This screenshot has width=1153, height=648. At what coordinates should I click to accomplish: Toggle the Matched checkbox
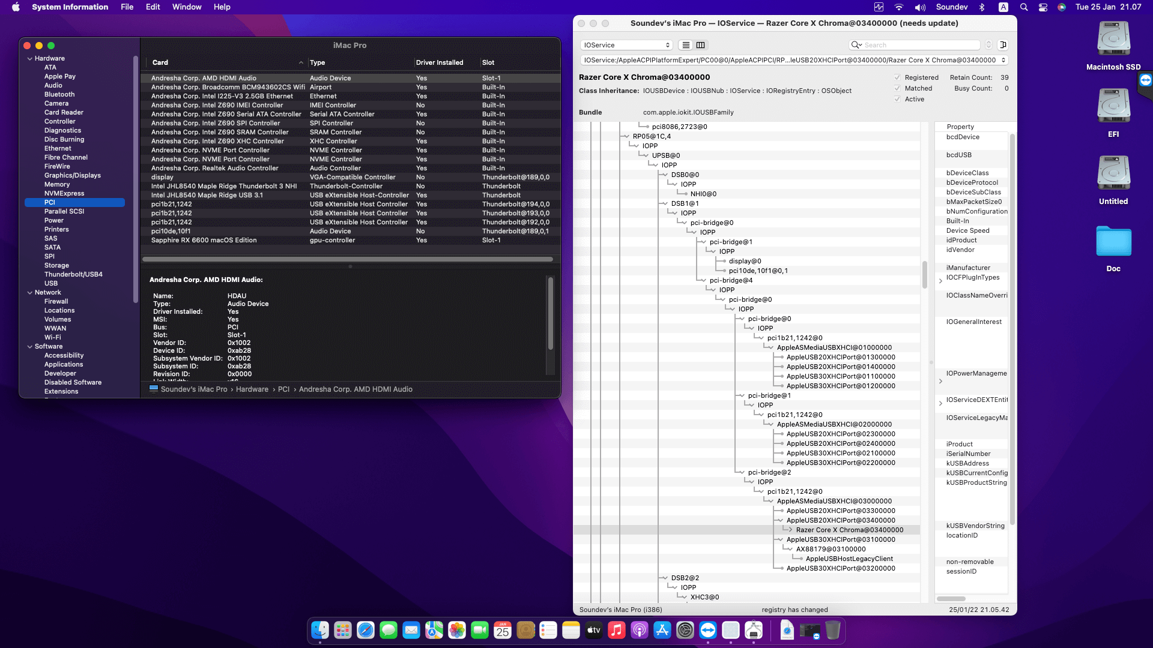click(897, 88)
